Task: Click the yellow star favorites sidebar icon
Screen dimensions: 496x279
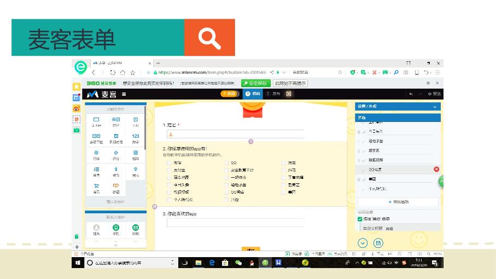Action: click(x=76, y=86)
